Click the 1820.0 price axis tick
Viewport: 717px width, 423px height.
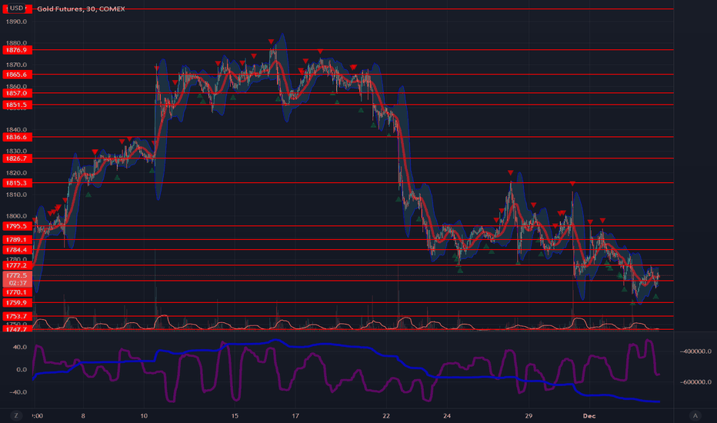pyautogui.click(x=16, y=173)
